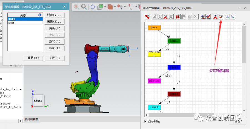Image resolution: width=250 pixels, height=129 pixels.
Task: Close the Pose Editor with its X button
Action: [64, 7]
